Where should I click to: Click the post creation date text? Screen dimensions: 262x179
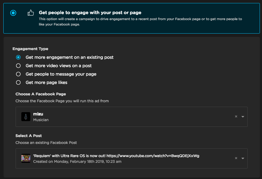[x=77, y=162]
